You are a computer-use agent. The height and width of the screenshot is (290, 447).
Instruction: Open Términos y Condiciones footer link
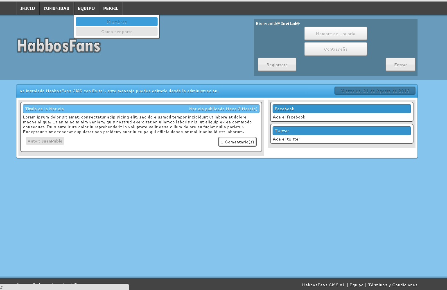click(x=393, y=285)
